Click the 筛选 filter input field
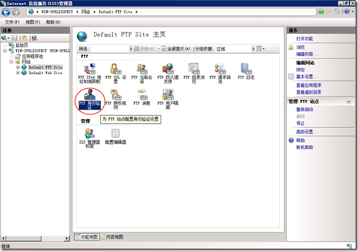The image size is (358, 251). pyautogui.click(x=110, y=49)
